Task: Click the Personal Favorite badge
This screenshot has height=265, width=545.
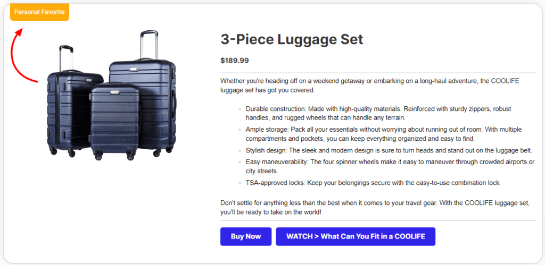Action: [39, 12]
